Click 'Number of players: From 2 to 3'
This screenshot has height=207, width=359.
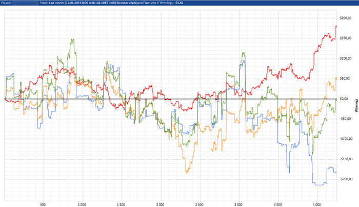pyautogui.click(x=137, y=3)
